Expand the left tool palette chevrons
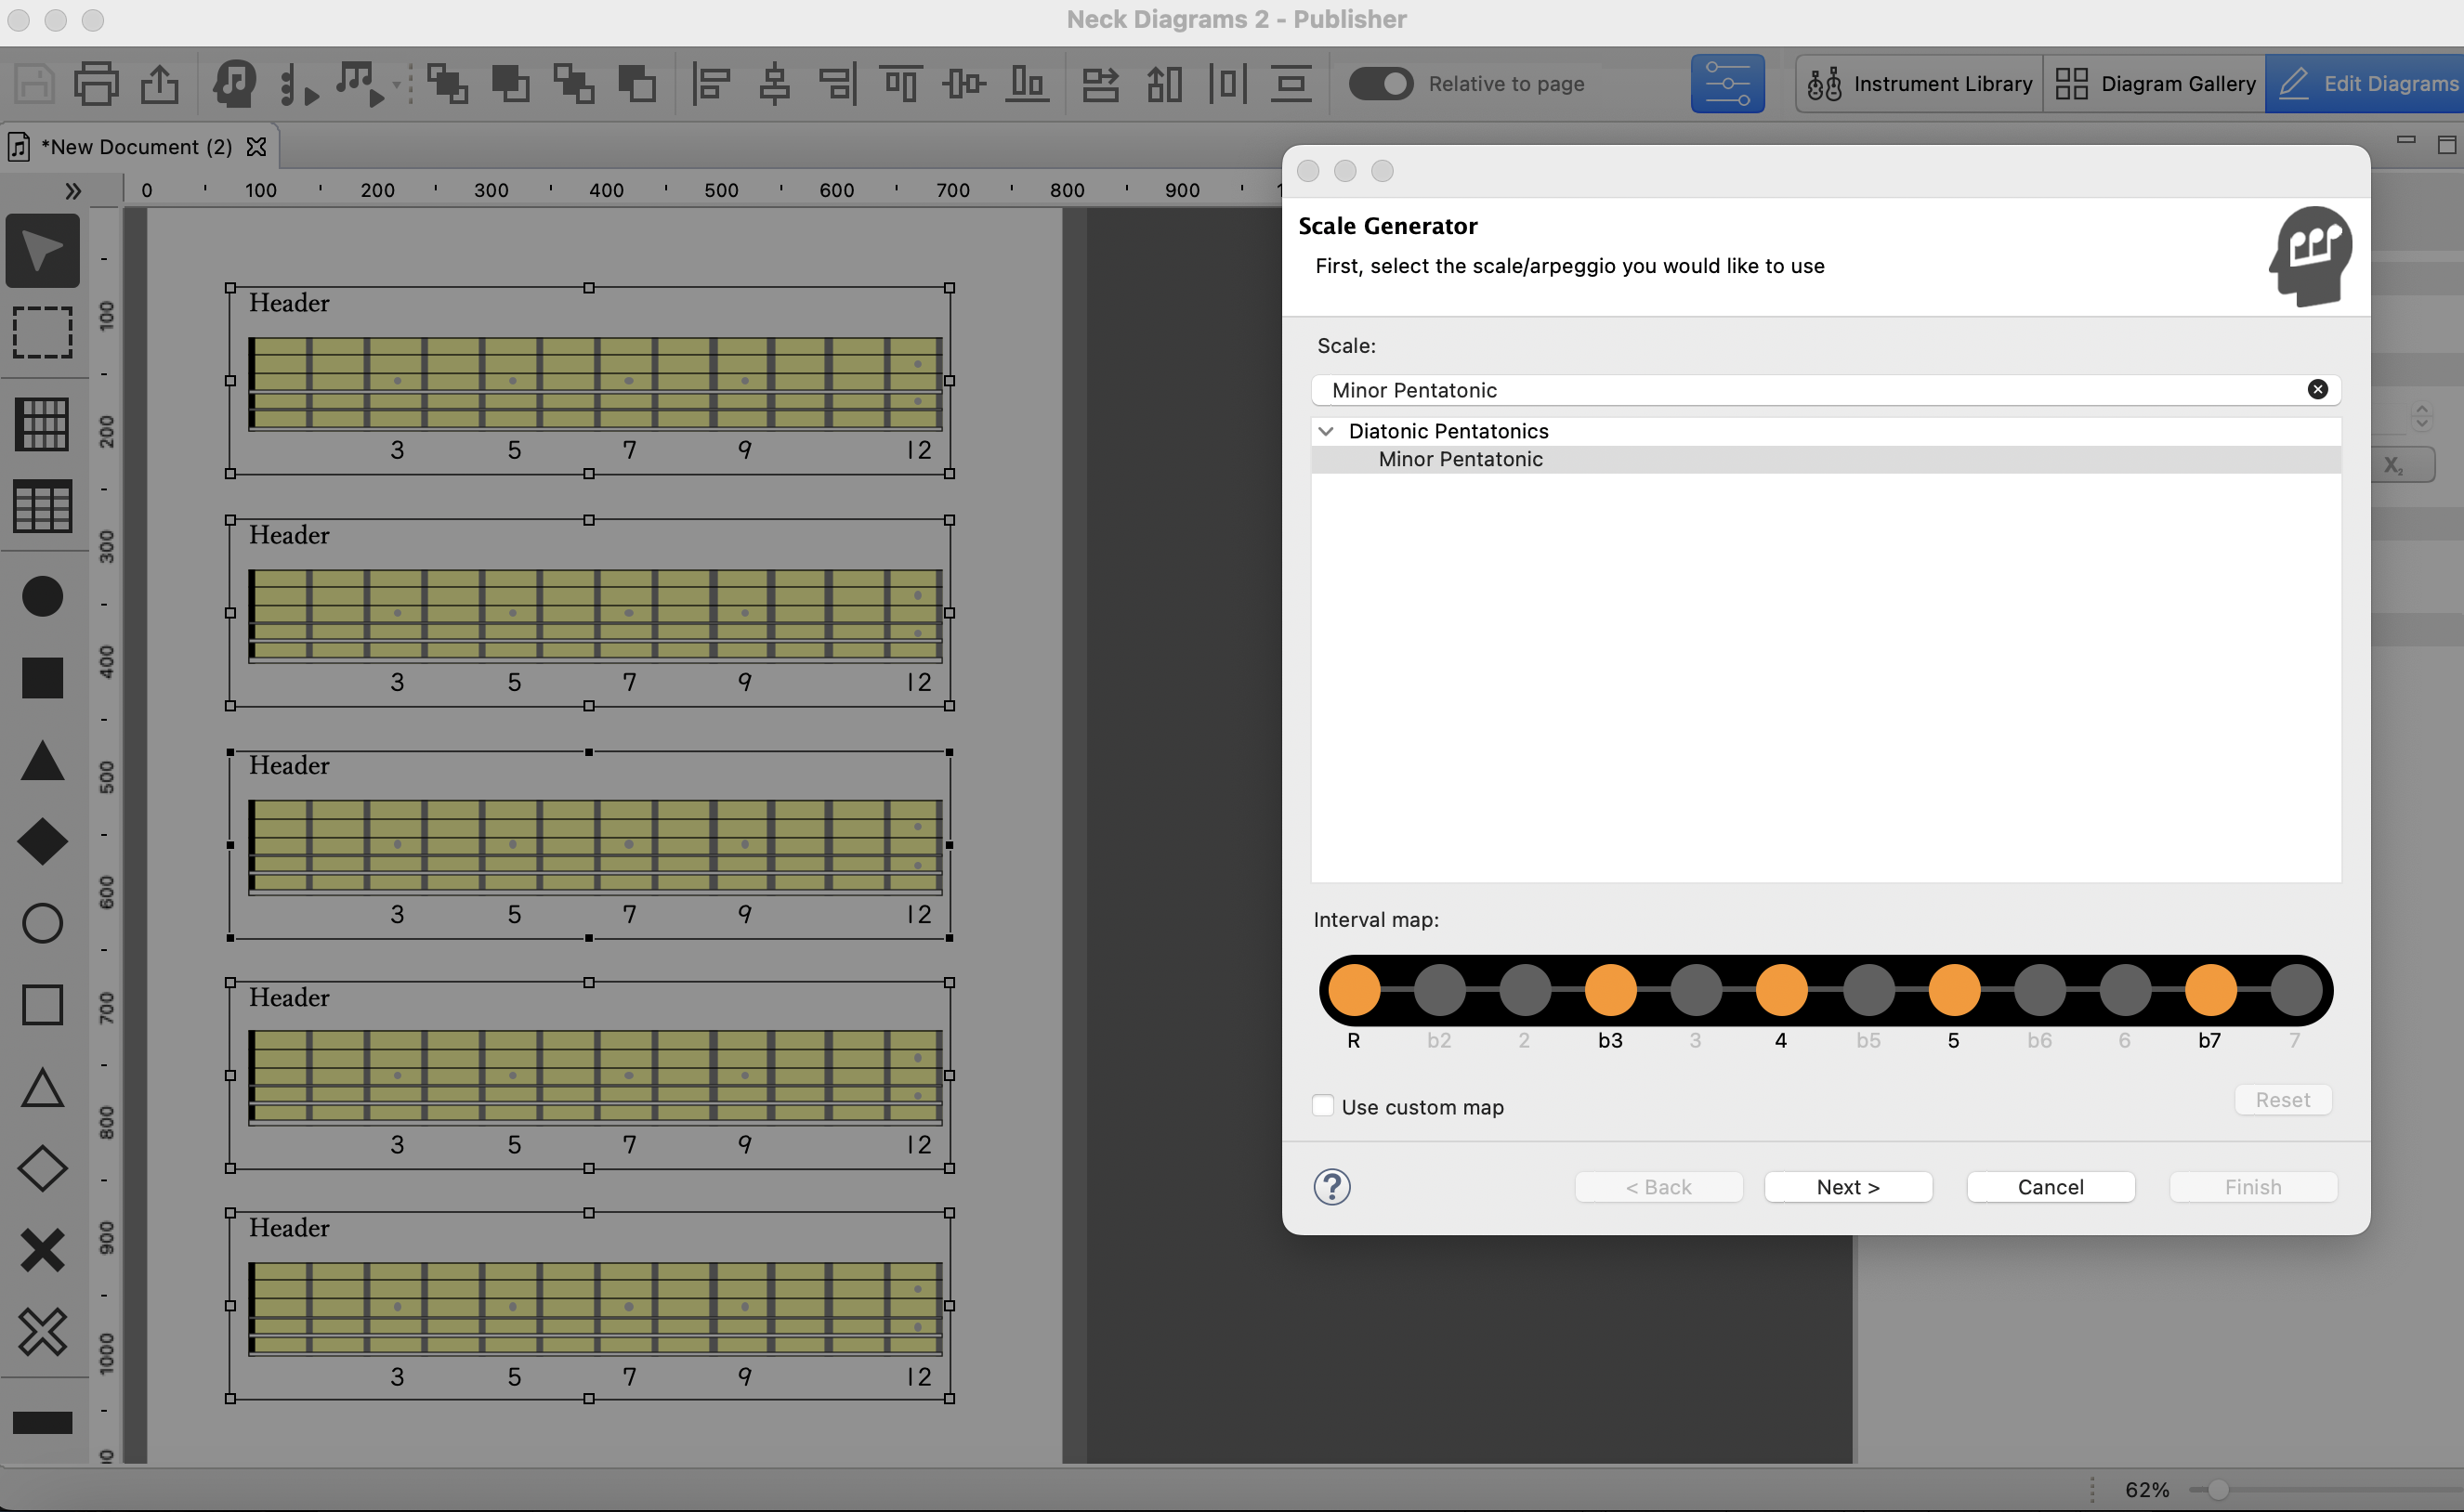Image resolution: width=2464 pixels, height=1512 pixels. [72, 190]
